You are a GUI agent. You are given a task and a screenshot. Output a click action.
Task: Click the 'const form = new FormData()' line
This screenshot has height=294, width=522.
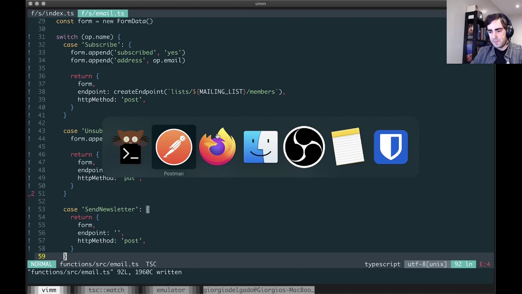coord(104,21)
